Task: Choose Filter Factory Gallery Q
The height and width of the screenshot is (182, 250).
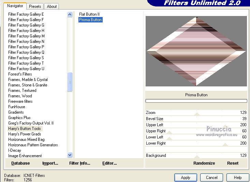Action: tap(26, 52)
